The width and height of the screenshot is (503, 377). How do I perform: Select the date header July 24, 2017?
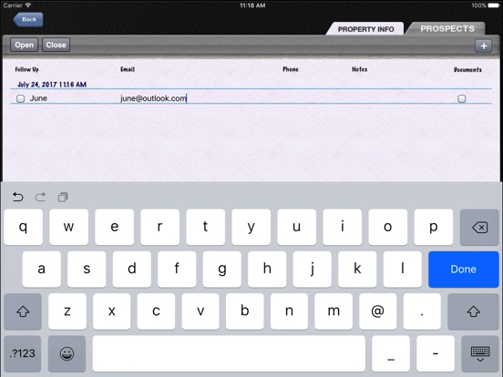tap(52, 85)
